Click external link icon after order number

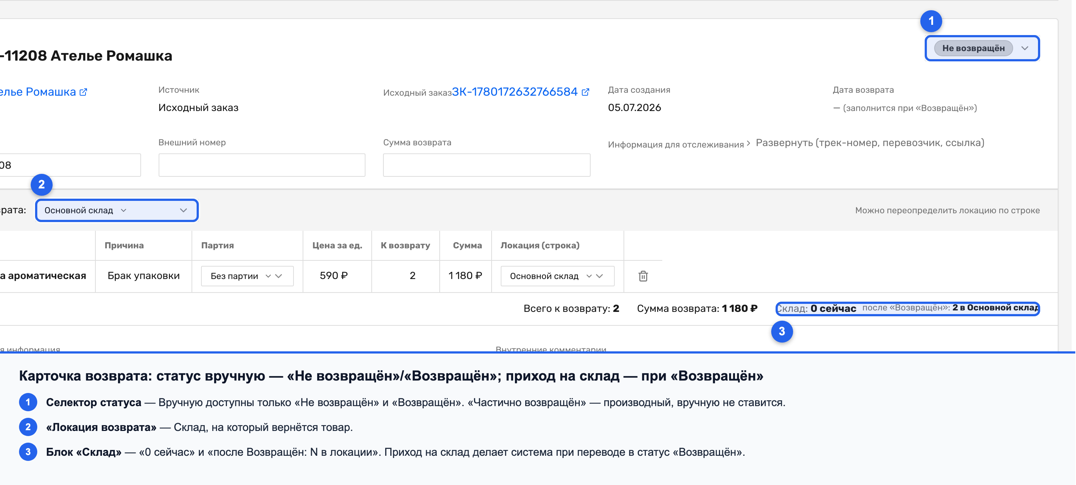pos(586,92)
